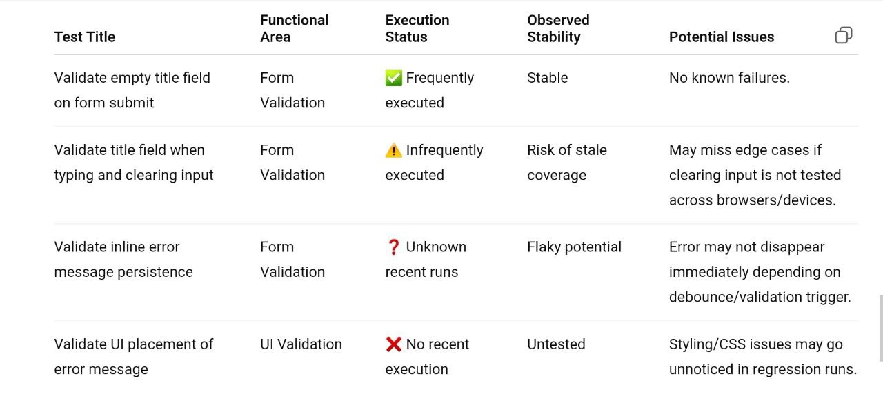This screenshot has height=405, width=883.
Task: Click the 'No known failures.' text
Action: 729,78
